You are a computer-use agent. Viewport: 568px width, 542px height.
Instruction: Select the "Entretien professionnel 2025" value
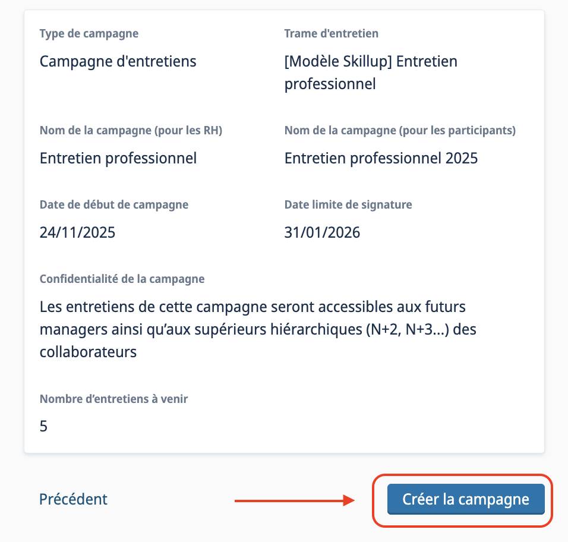(x=381, y=158)
